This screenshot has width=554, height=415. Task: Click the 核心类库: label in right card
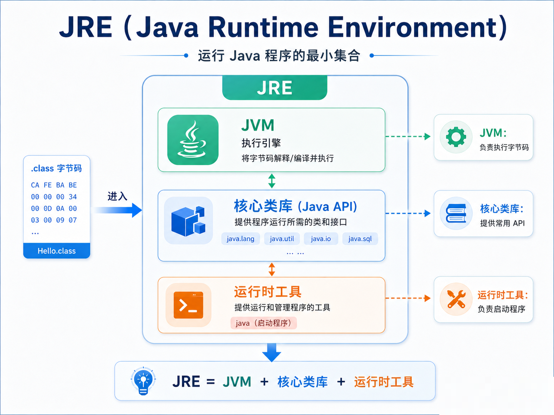pyautogui.click(x=502, y=209)
